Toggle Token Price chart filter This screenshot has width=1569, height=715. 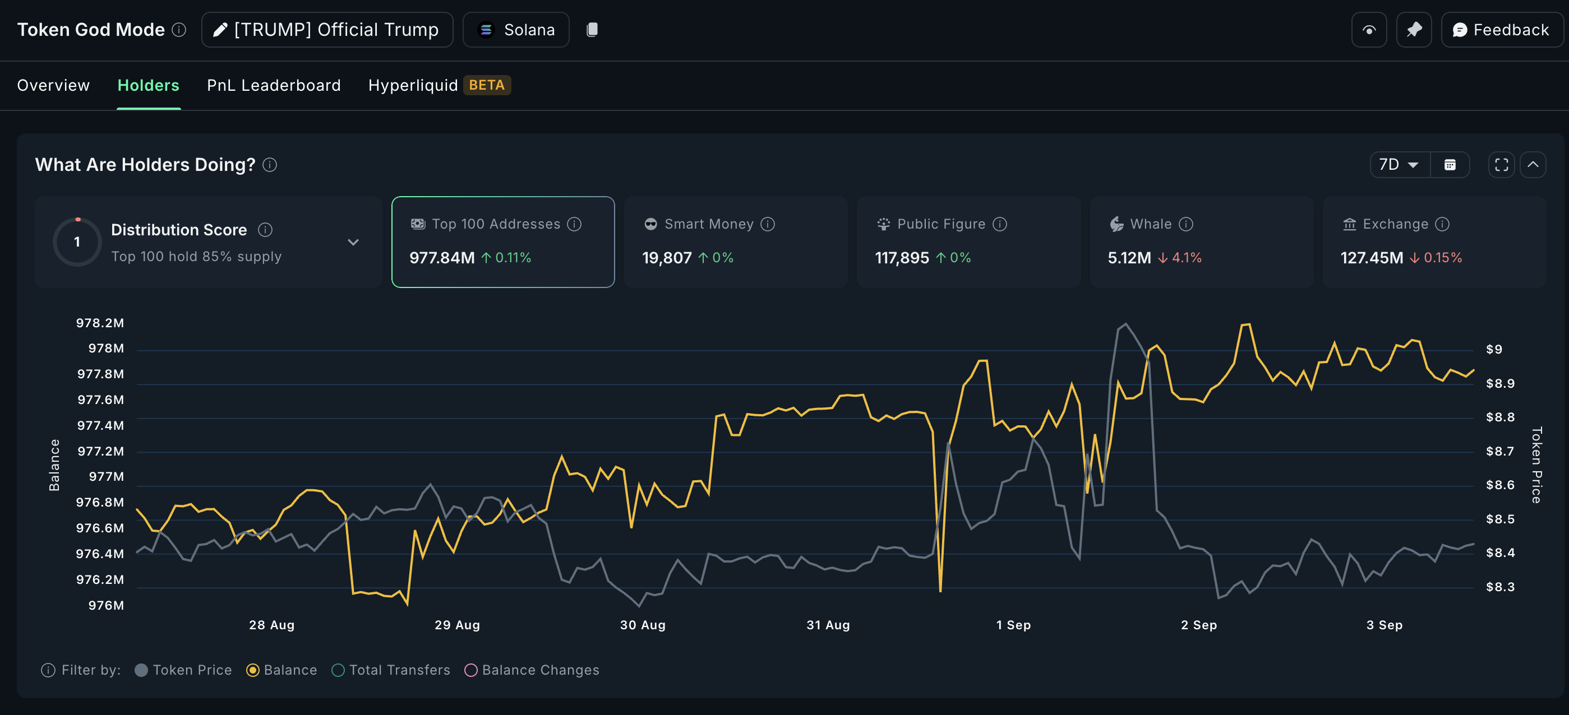pyautogui.click(x=141, y=670)
